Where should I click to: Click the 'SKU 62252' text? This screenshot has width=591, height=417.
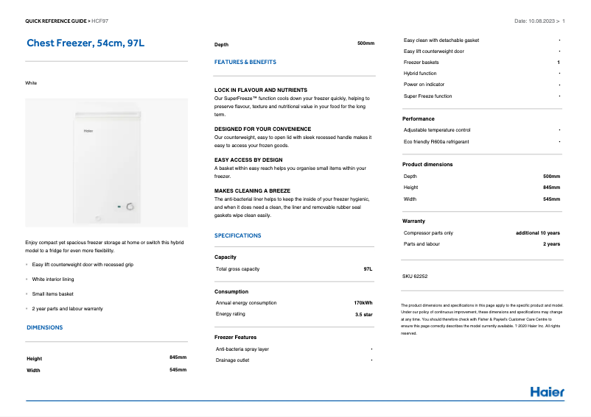pos(415,277)
